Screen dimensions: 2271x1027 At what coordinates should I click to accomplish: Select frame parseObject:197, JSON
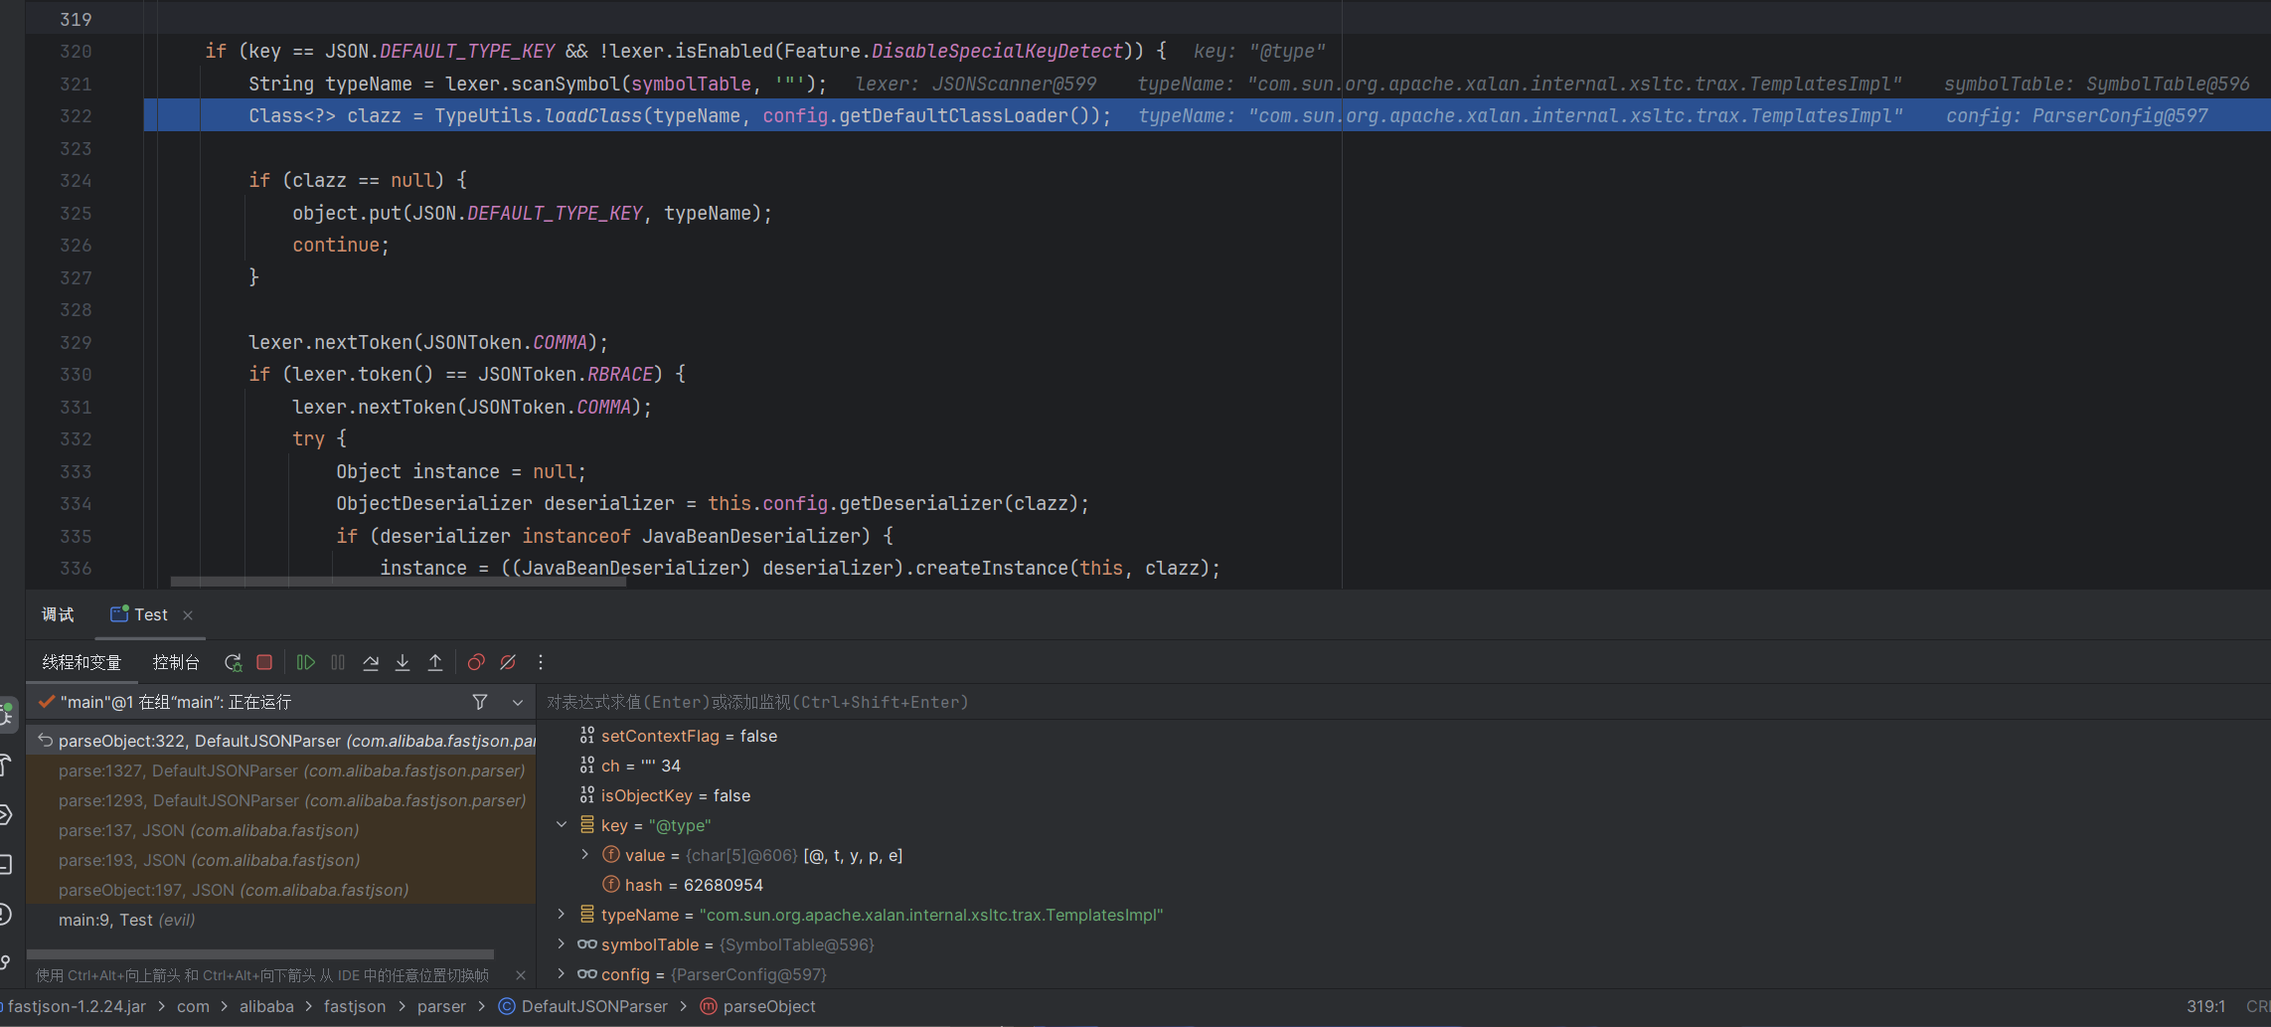[x=280, y=890]
